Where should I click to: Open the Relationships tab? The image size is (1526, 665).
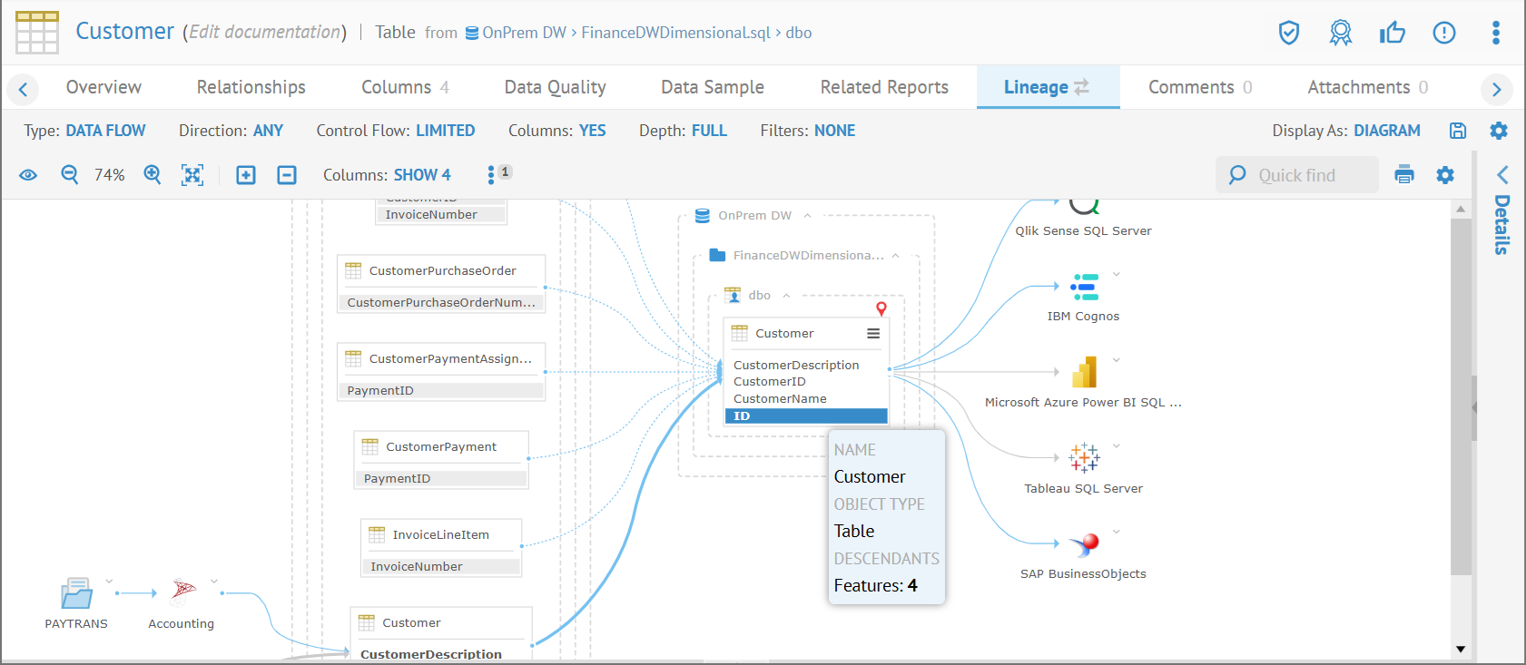tap(251, 87)
